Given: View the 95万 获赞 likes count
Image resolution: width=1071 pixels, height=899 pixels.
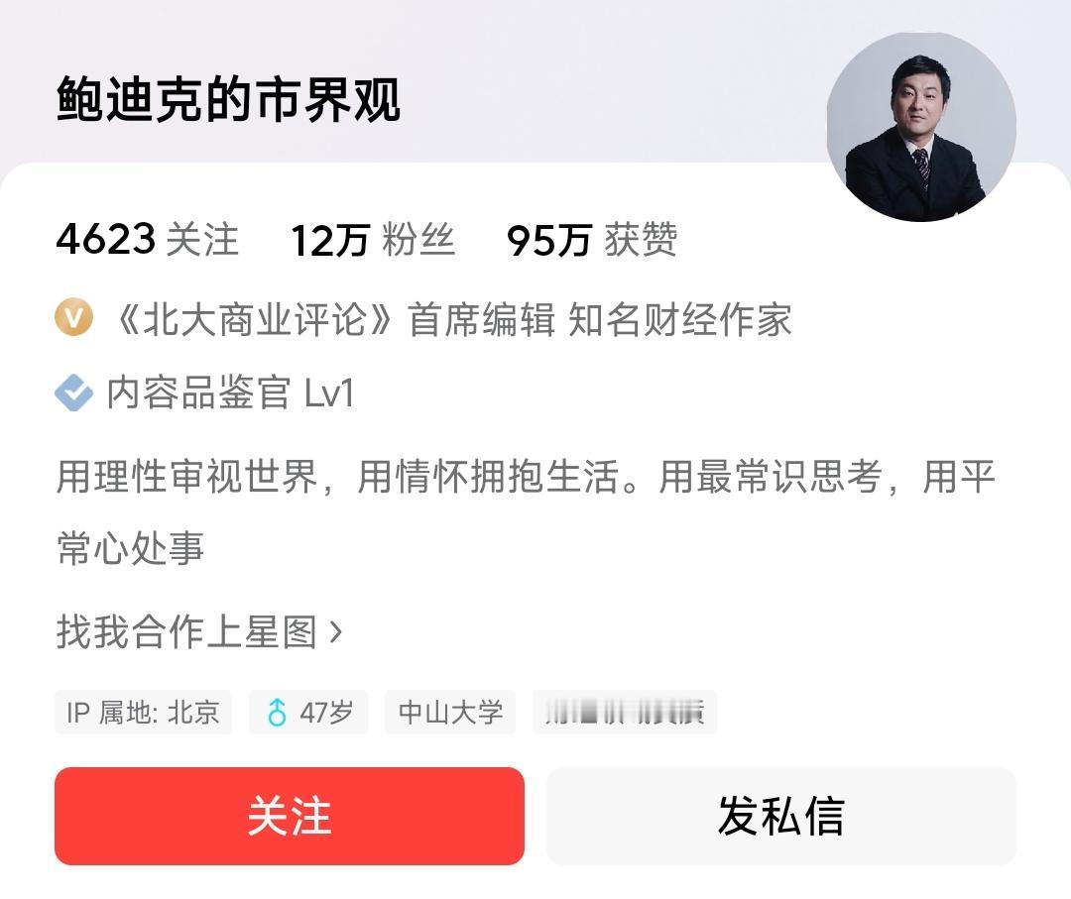Looking at the screenshot, I should [592, 240].
